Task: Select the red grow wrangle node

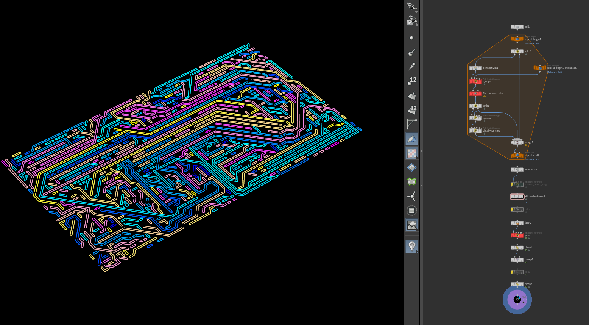Action: click(517, 235)
